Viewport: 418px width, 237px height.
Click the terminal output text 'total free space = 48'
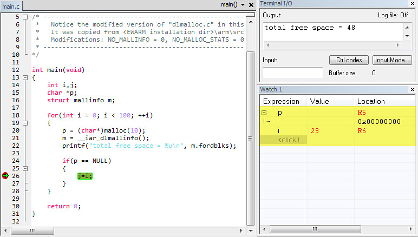[310, 28]
